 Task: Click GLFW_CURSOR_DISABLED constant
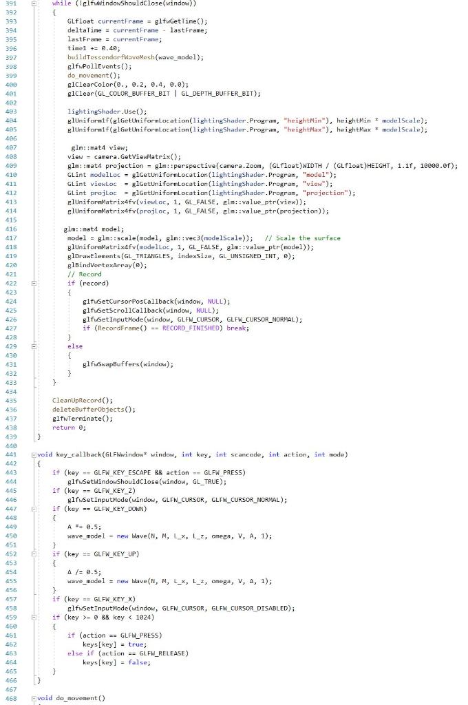pos(251,609)
